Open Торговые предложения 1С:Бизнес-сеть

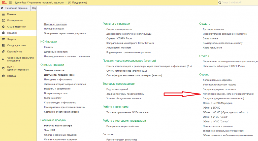click(x=127, y=112)
